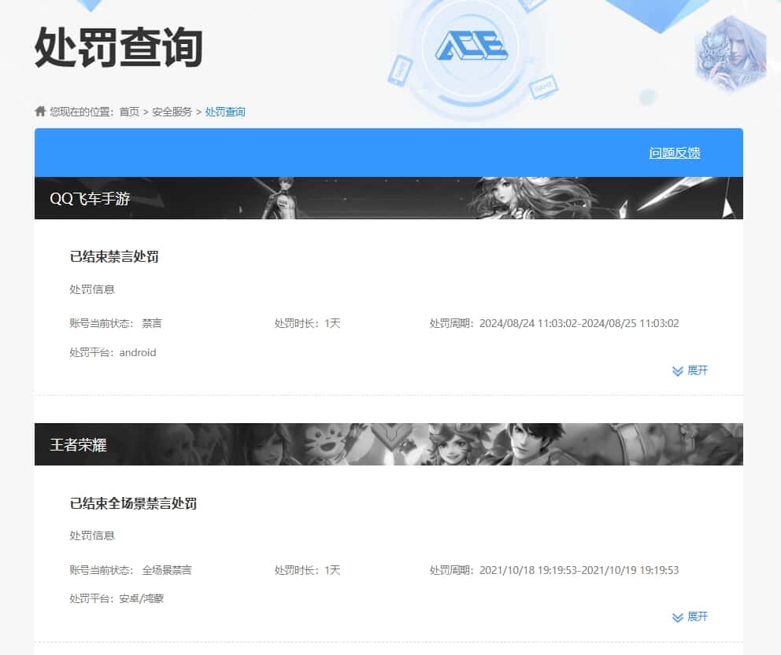
Task: Click 账号当前状态: 禁言 in QQ飞车手游 card
Action: [116, 323]
